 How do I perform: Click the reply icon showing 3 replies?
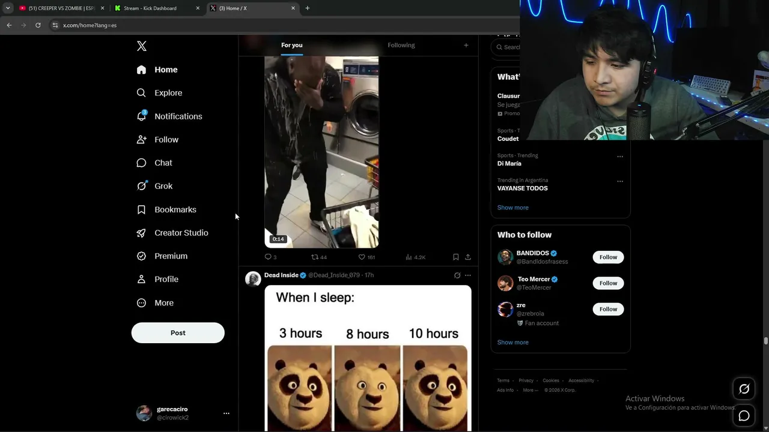coord(269,257)
